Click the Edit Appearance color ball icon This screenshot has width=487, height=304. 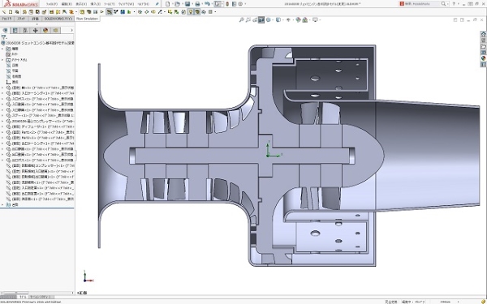coord(298,19)
